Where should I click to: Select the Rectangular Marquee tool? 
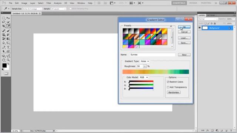[4, 18]
